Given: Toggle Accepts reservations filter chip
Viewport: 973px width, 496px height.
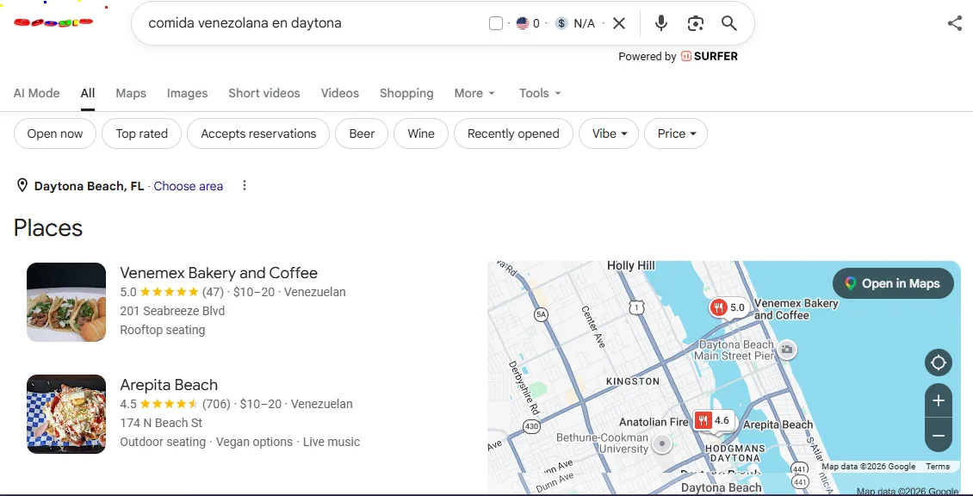Looking at the screenshot, I should point(258,133).
